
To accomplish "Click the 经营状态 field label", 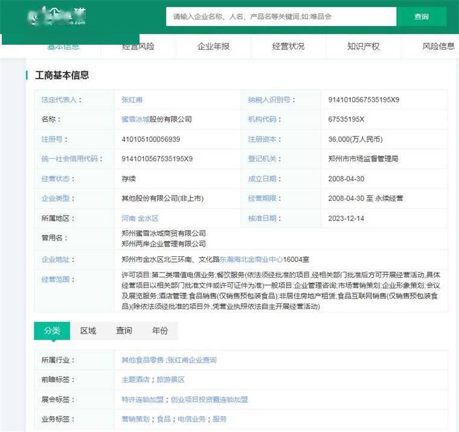I will (56, 179).
